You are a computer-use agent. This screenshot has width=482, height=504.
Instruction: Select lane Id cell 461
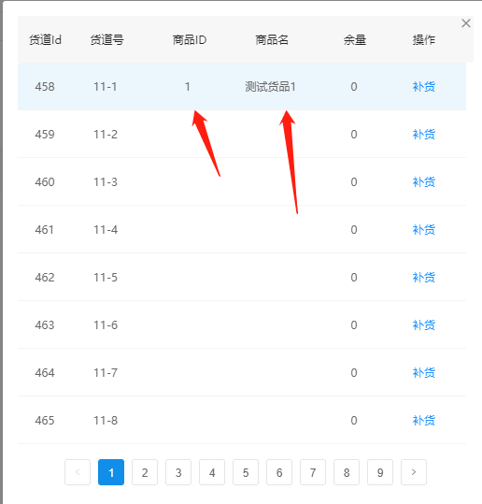tap(44, 230)
